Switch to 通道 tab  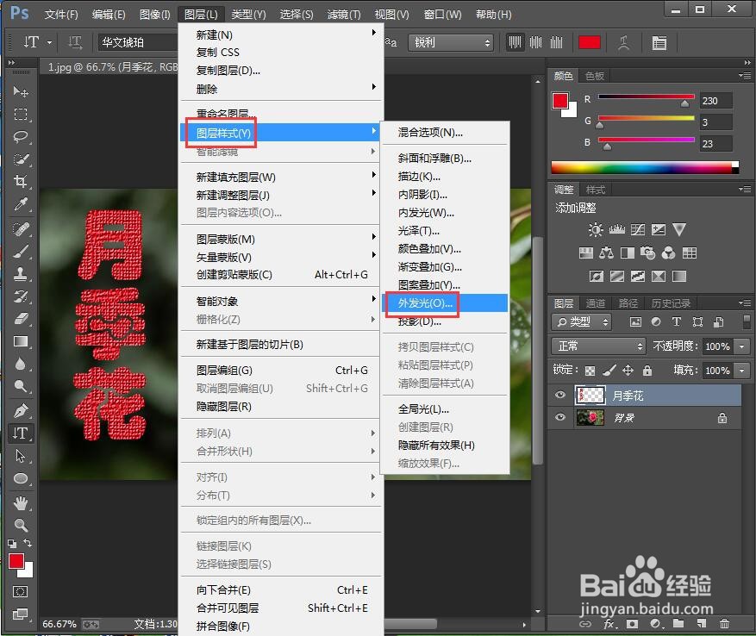[x=596, y=303]
